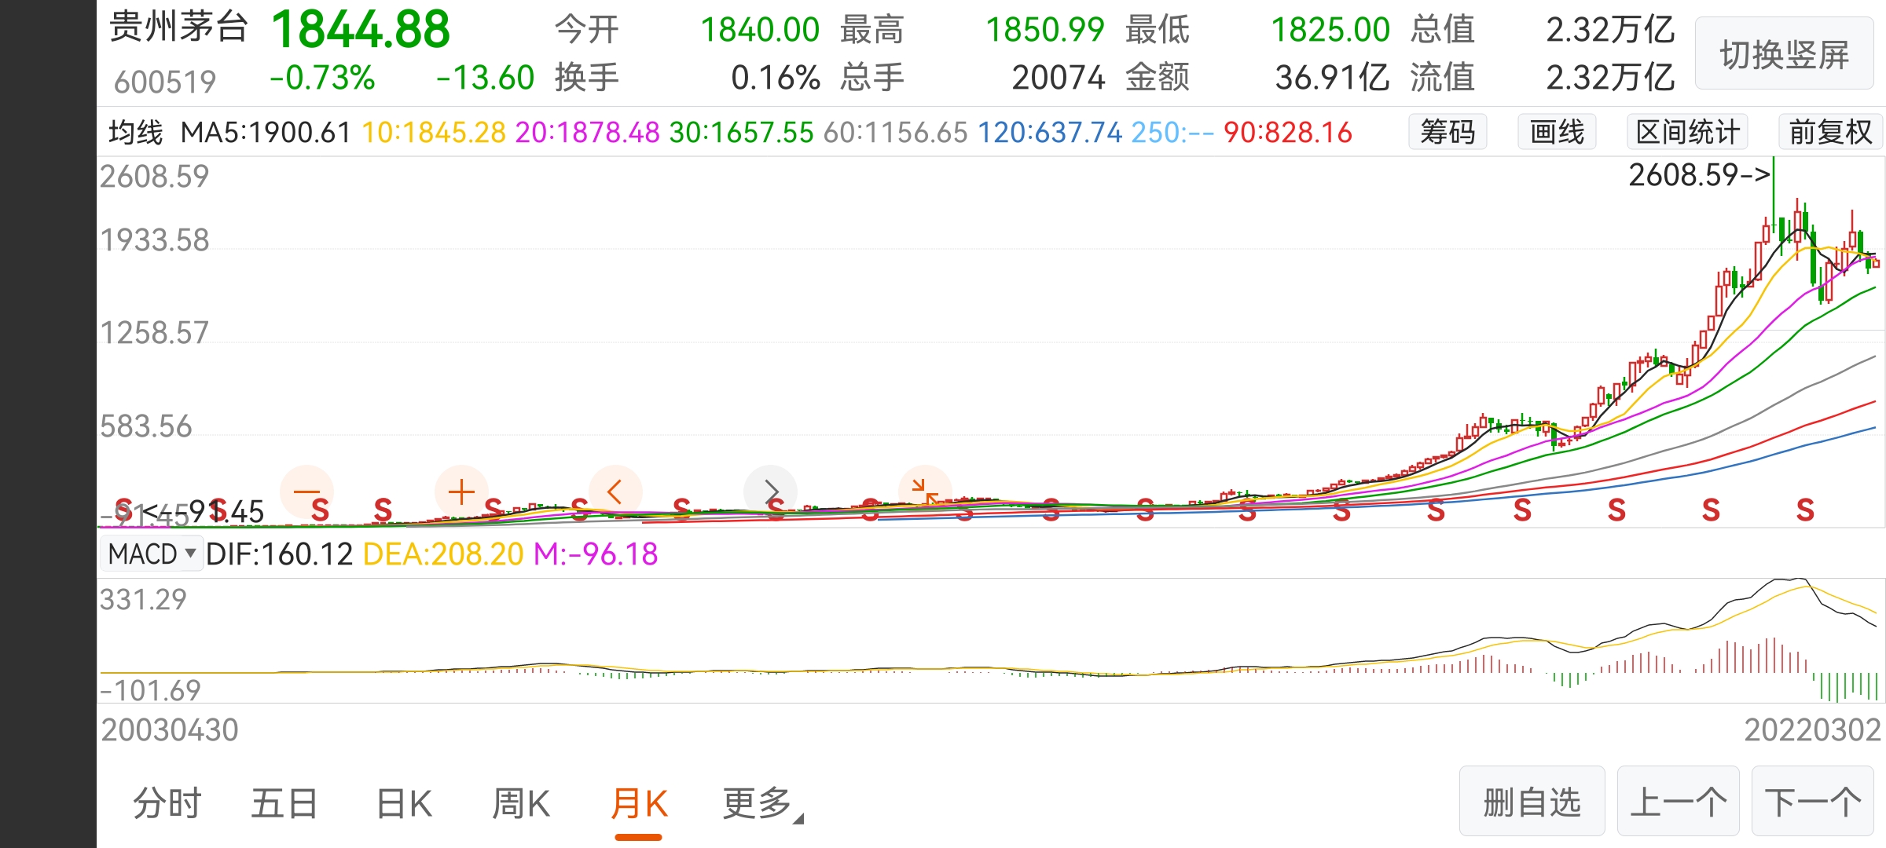Open 筹码 chip distribution
Image resolution: width=1886 pixels, height=848 pixels.
tap(1448, 132)
